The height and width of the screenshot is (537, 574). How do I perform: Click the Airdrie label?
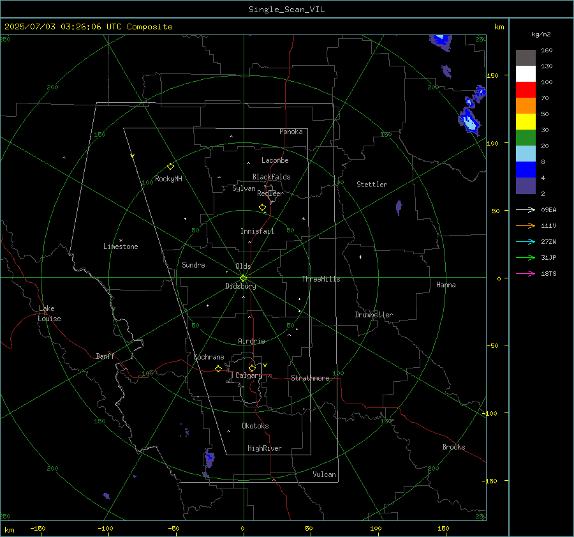(251, 341)
